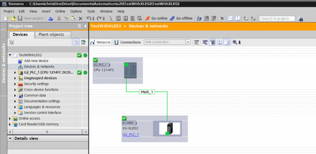Expand Cross-device functions node
The height and width of the screenshot is (154, 316).
point(15,90)
